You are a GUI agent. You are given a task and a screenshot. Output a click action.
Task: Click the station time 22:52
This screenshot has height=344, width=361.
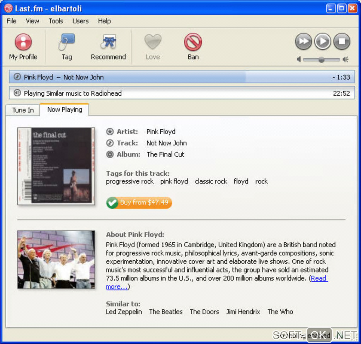[x=342, y=93]
